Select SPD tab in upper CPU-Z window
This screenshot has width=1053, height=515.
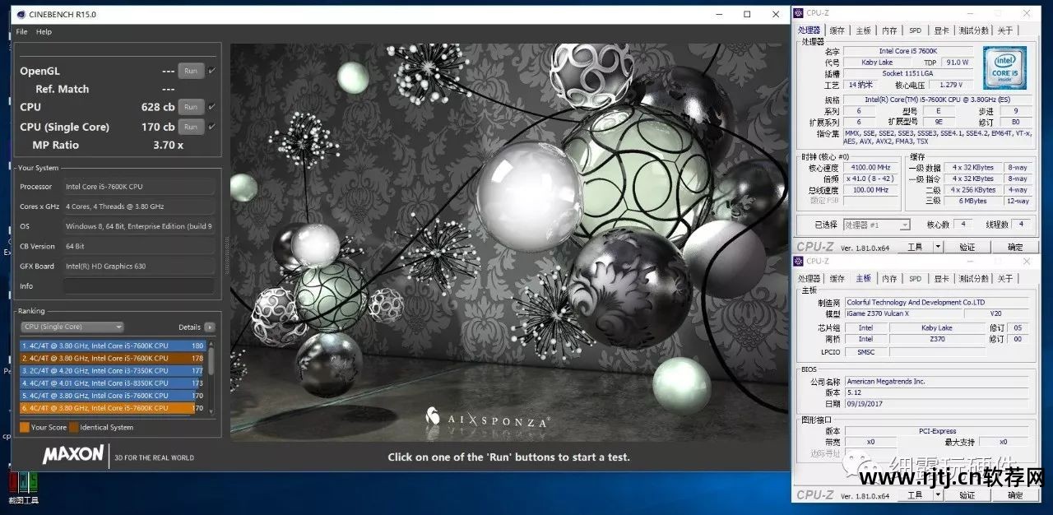(x=915, y=30)
